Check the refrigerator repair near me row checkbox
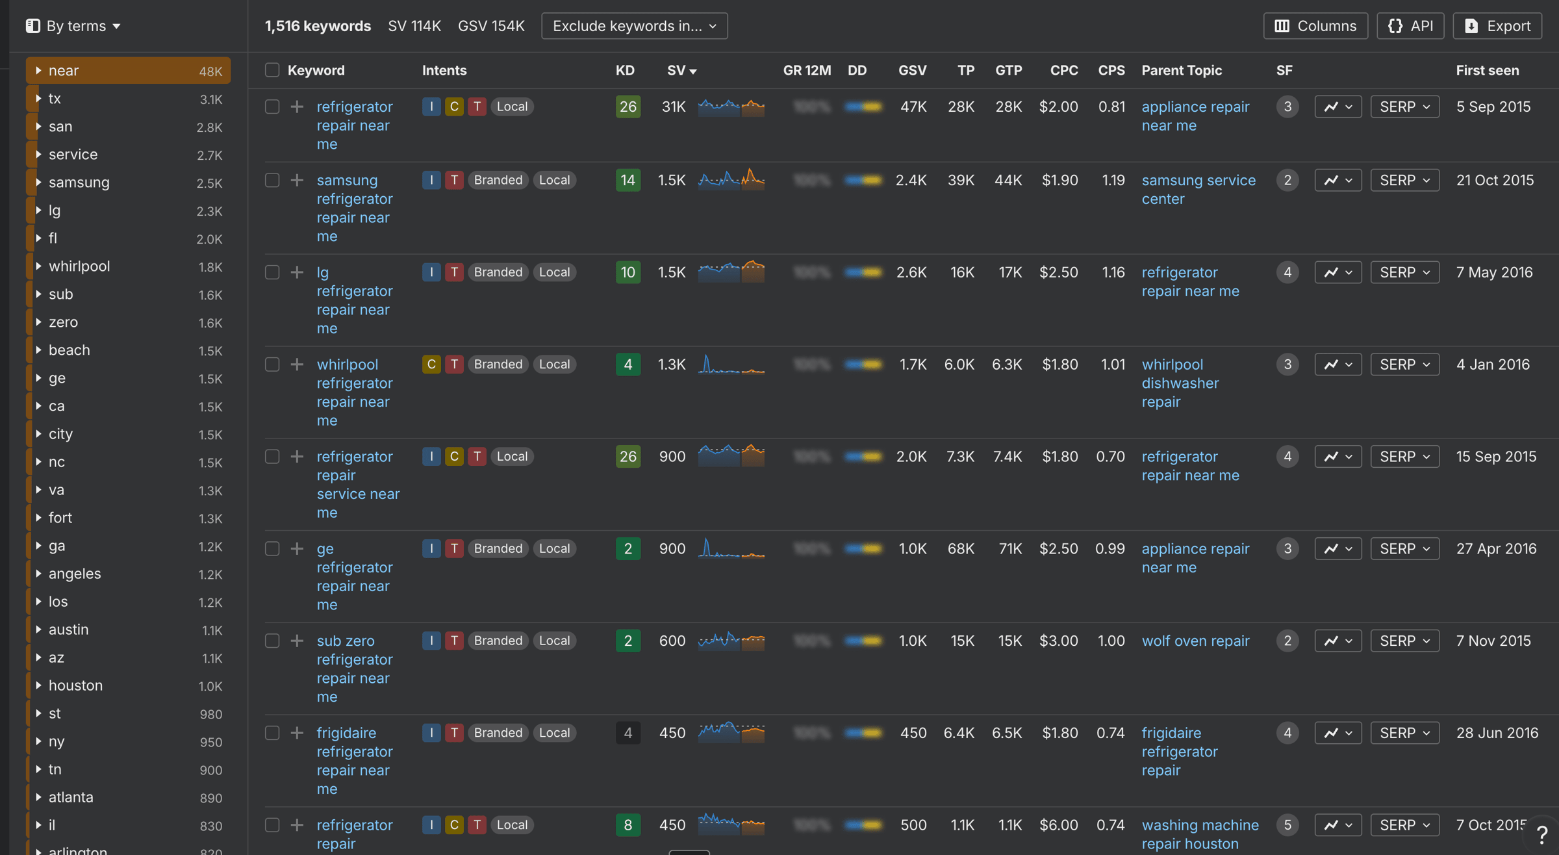The width and height of the screenshot is (1559, 855). pos(272,107)
